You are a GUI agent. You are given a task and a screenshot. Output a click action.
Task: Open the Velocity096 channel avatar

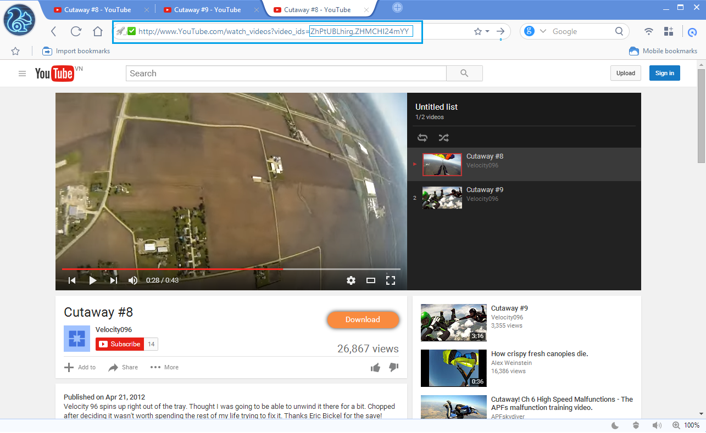coord(77,338)
